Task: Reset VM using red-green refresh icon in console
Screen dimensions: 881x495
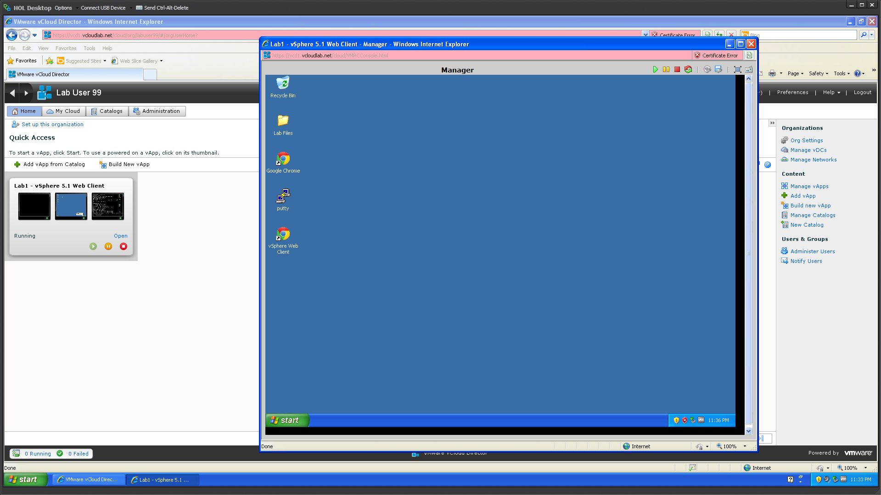Action: point(688,69)
